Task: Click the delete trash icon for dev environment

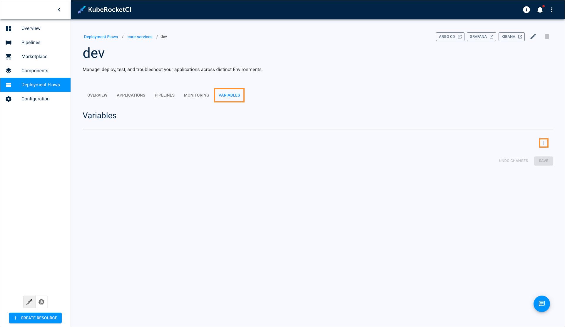Action: click(547, 37)
